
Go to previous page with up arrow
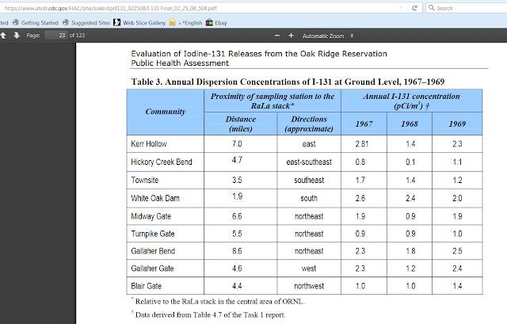[3, 36]
